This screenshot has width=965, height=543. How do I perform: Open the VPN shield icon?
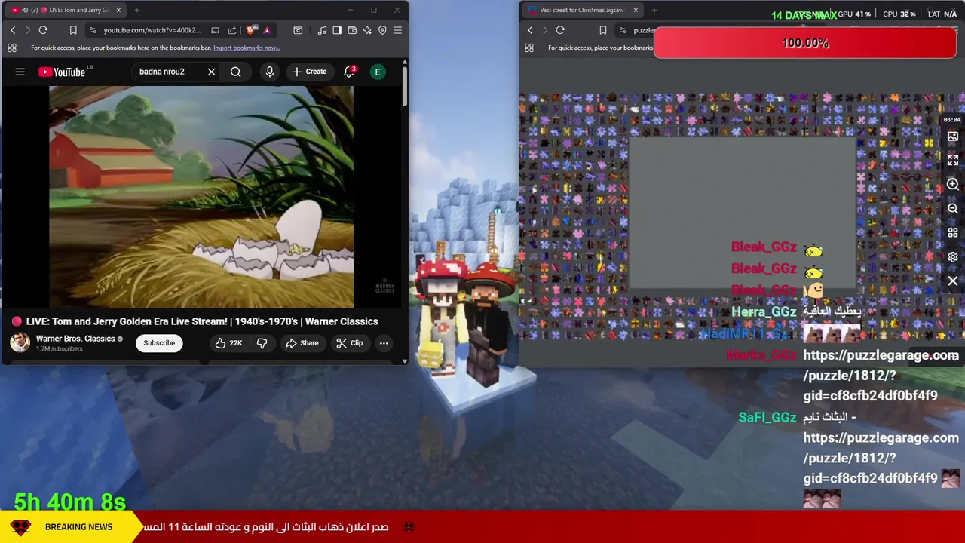[x=382, y=30]
